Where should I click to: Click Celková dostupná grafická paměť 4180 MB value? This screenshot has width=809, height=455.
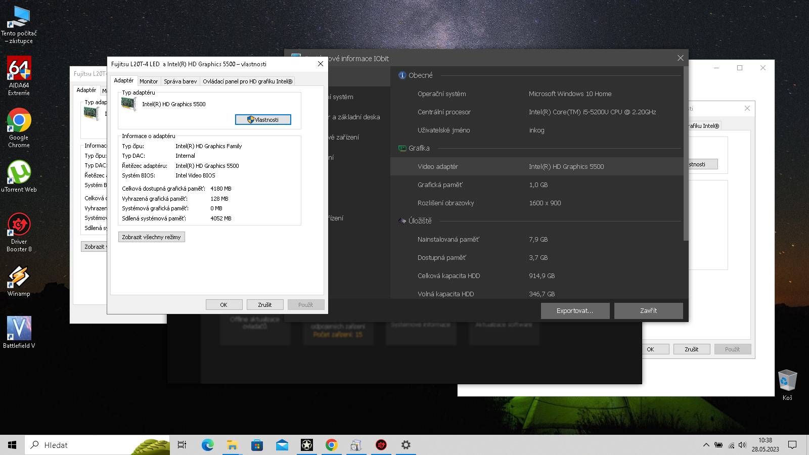pyautogui.click(x=220, y=189)
